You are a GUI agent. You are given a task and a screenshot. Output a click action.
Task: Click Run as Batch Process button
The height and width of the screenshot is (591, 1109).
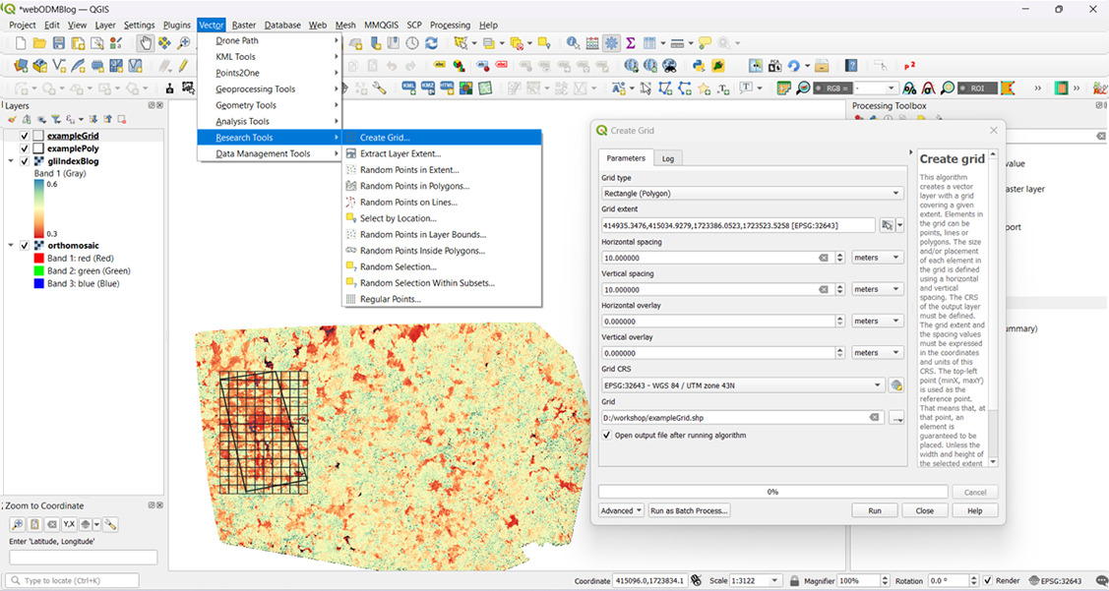tap(689, 511)
